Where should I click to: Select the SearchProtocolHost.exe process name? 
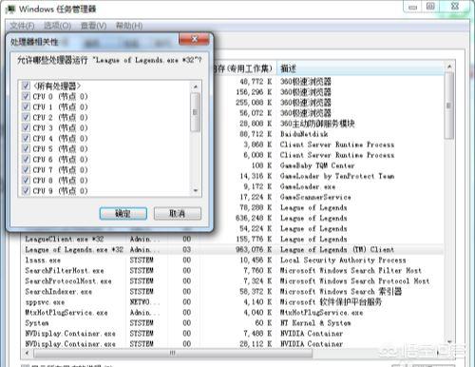pos(68,281)
